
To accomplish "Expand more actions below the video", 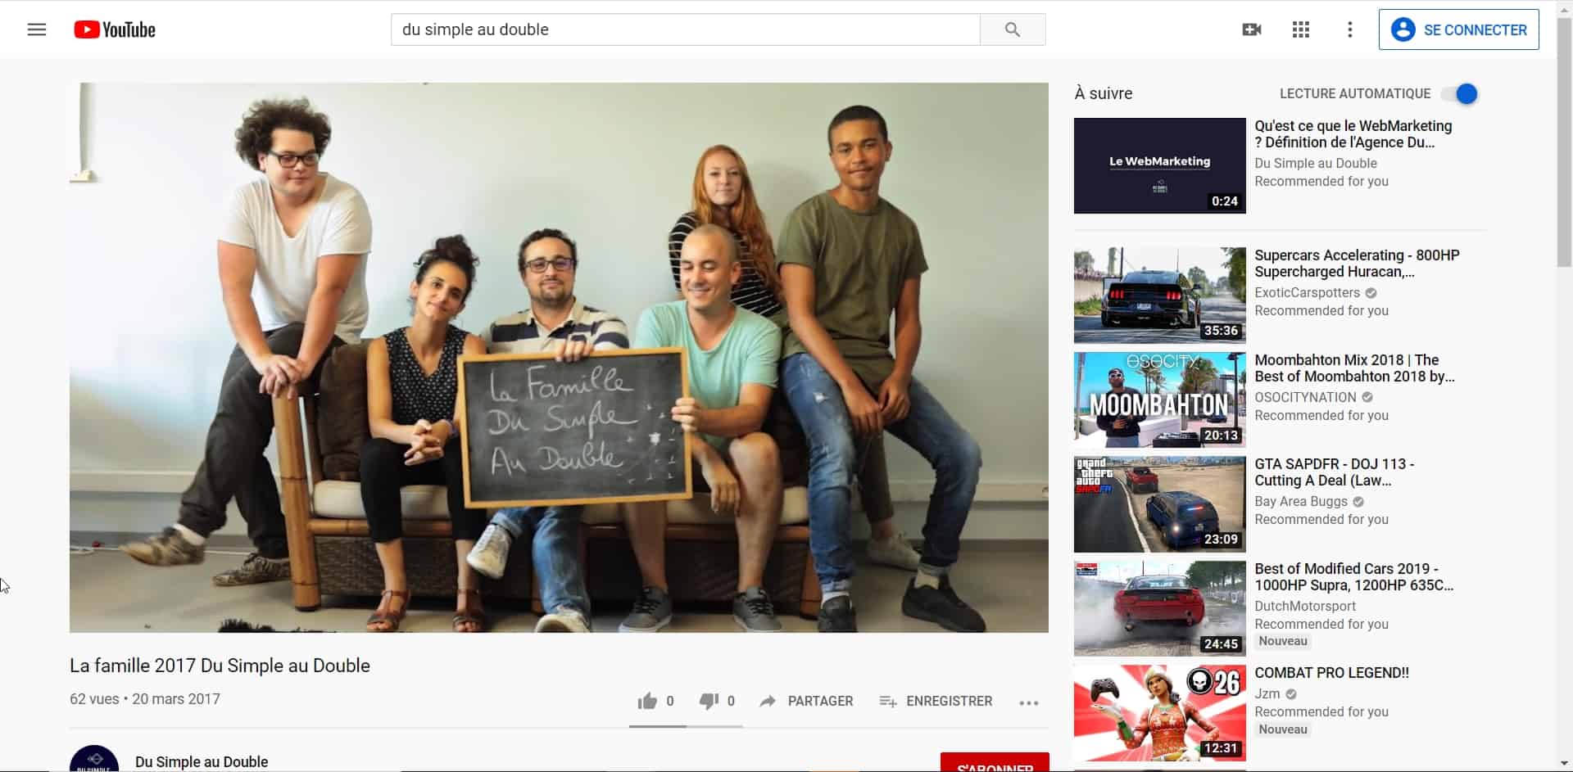I will [x=1028, y=702].
